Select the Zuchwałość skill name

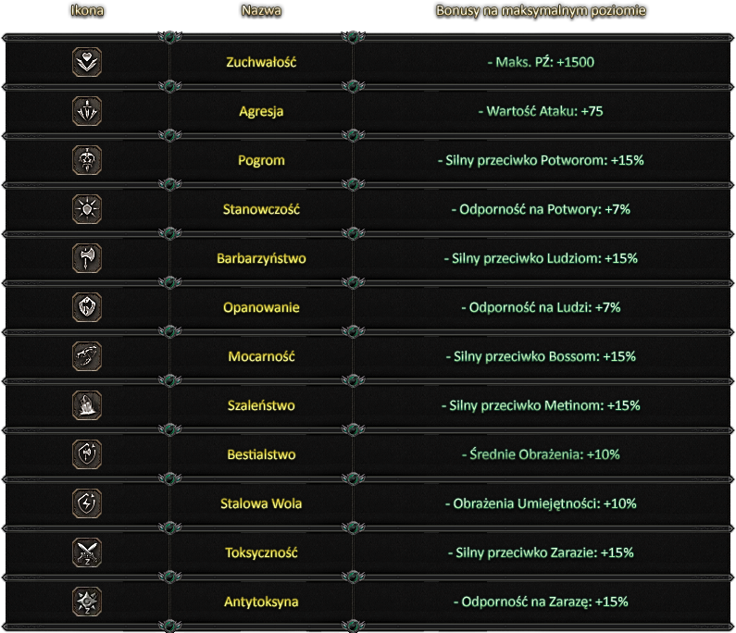(261, 62)
